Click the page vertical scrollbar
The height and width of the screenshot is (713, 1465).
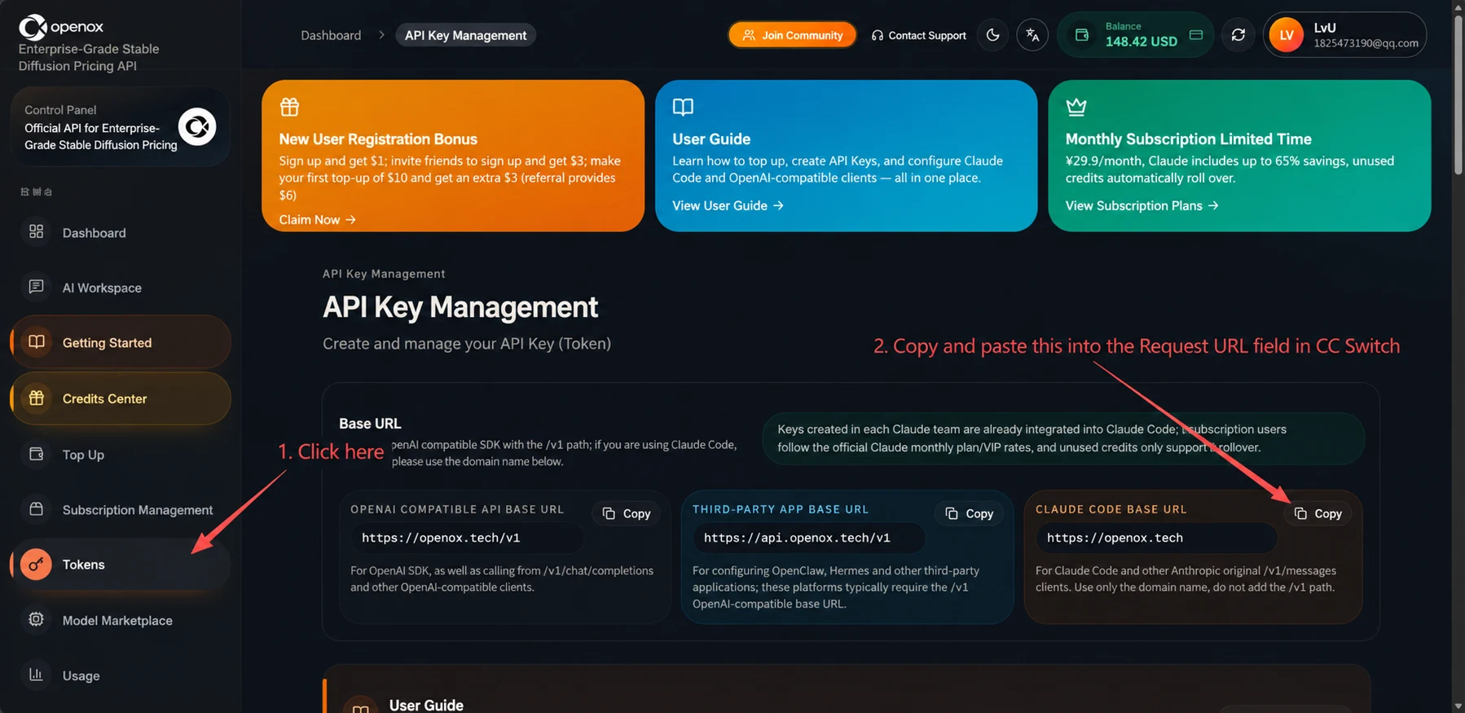coord(1458,94)
